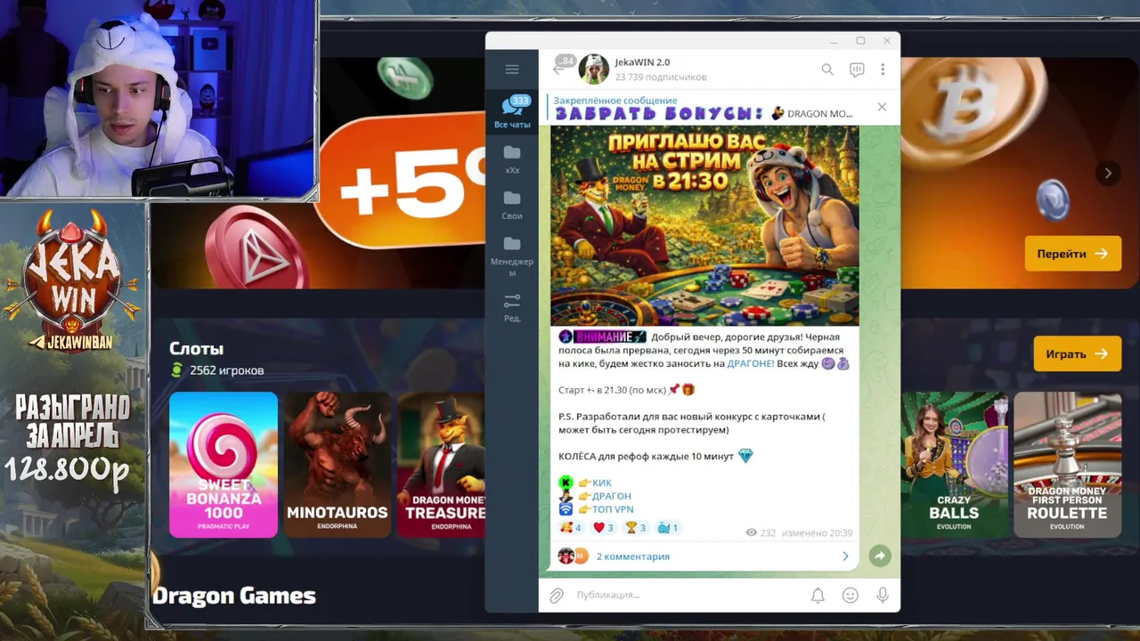This screenshot has width=1140, height=641.
Task: Open JekaWIN 2.0 channel info title
Action: pos(642,62)
